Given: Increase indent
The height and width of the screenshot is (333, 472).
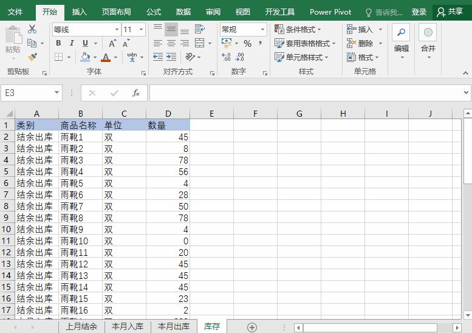Looking at the screenshot, I should (171, 57).
